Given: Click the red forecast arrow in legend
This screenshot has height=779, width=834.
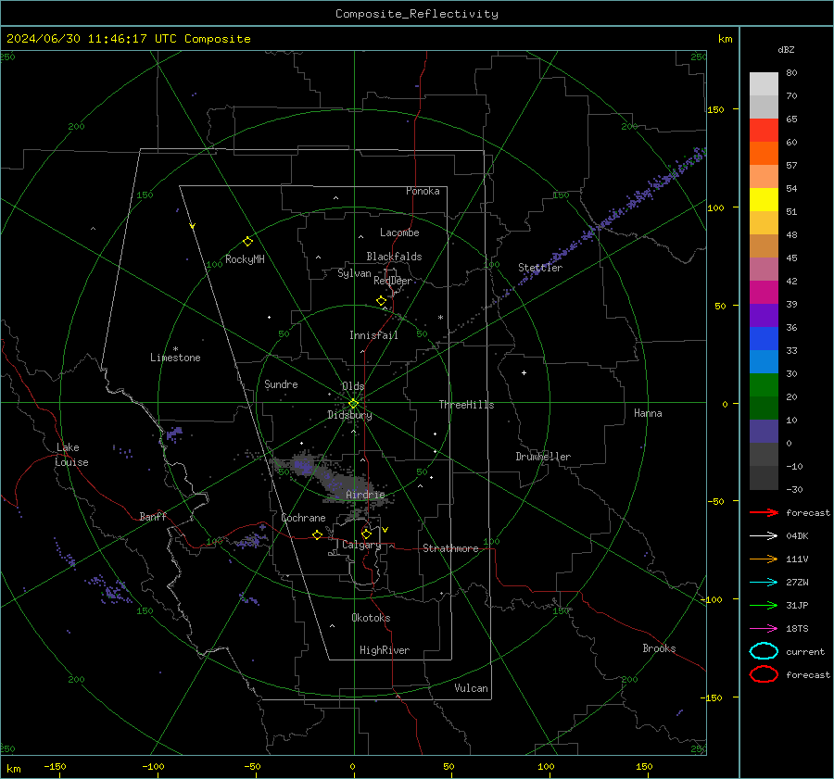Looking at the screenshot, I should point(764,512).
